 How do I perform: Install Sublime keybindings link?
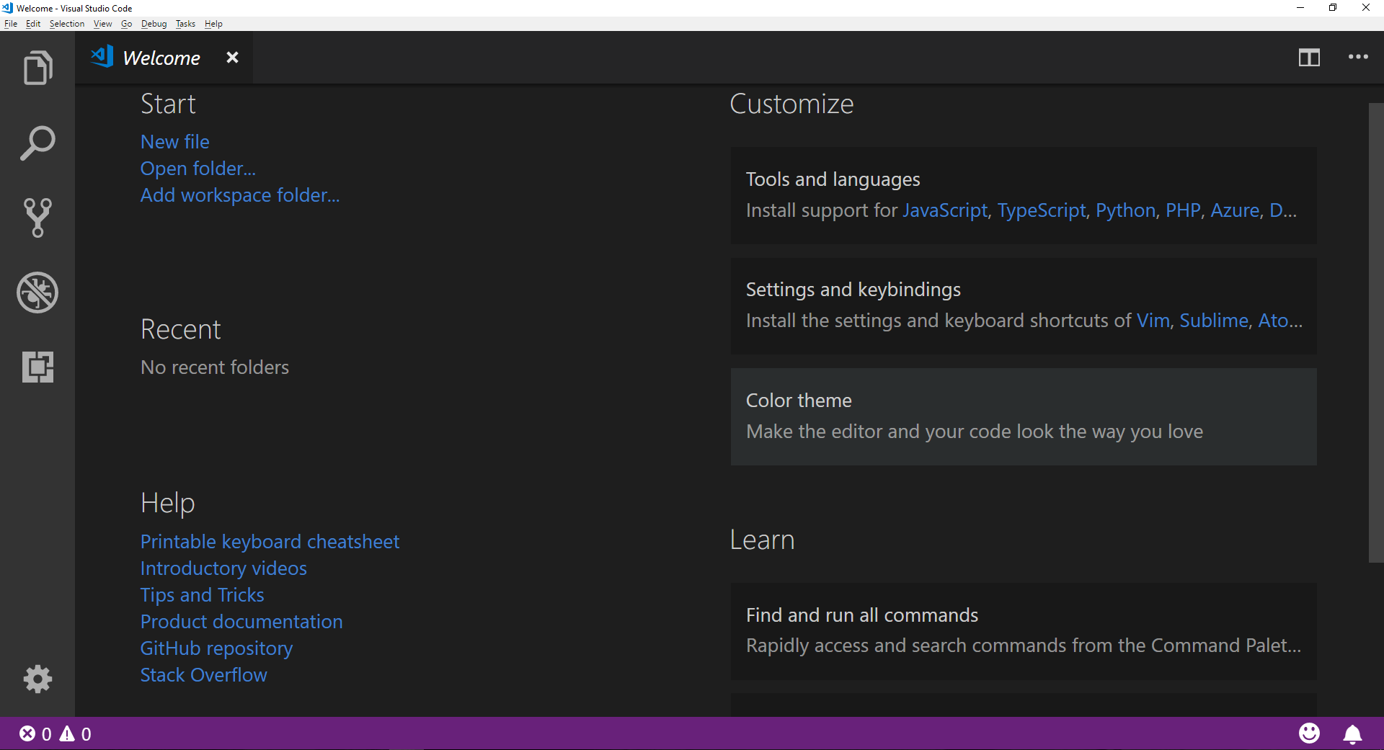pyautogui.click(x=1214, y=321)
